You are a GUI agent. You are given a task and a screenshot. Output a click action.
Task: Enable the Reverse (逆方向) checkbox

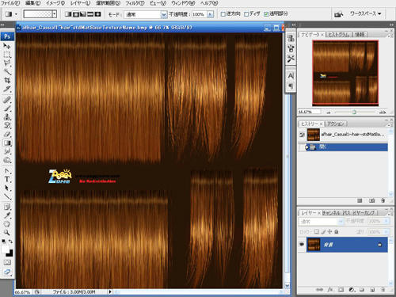point(223,14)
